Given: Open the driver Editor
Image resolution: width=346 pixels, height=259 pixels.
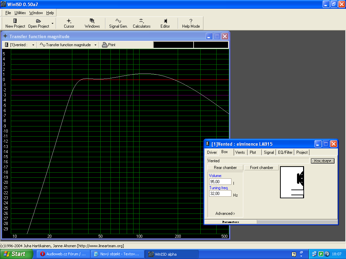Looking at the screenshot, I should (165, 23).
